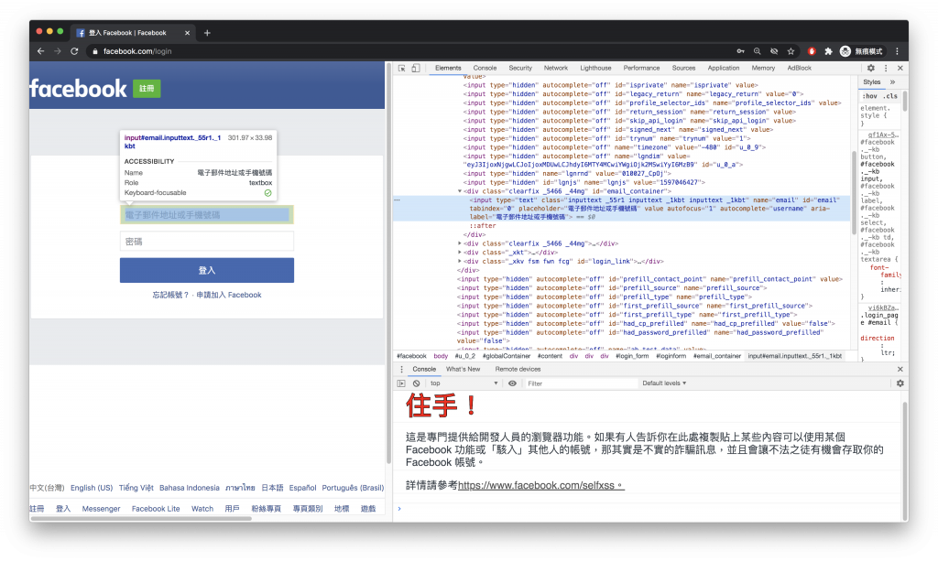Click the 密碼 password field
Screen dimensions: 938x561
pyautogui.click(x=207, y=242)
